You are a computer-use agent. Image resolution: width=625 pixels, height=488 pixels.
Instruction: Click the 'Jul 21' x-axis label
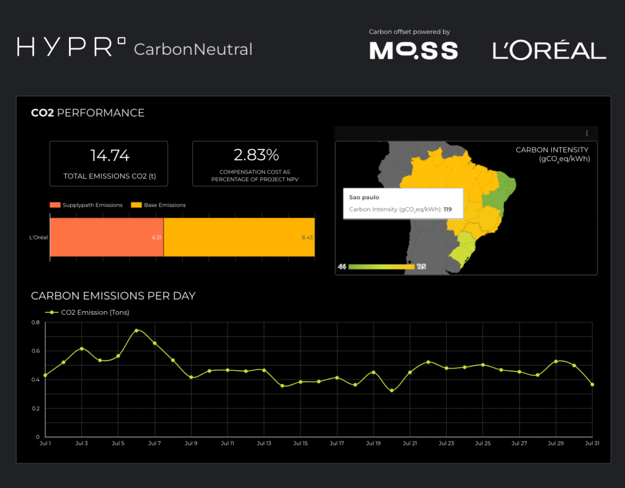point(410,443)
